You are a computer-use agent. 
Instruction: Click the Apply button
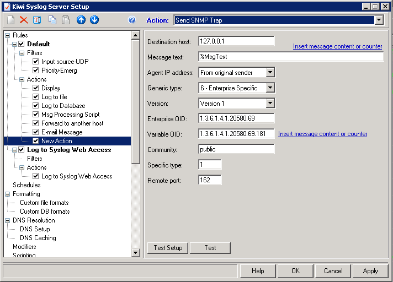coord(370,271)
